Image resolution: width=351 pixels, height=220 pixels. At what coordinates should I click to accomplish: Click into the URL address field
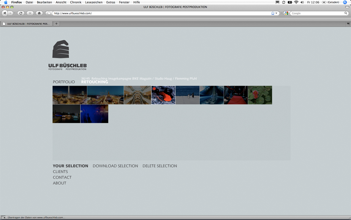pos(160,13)
